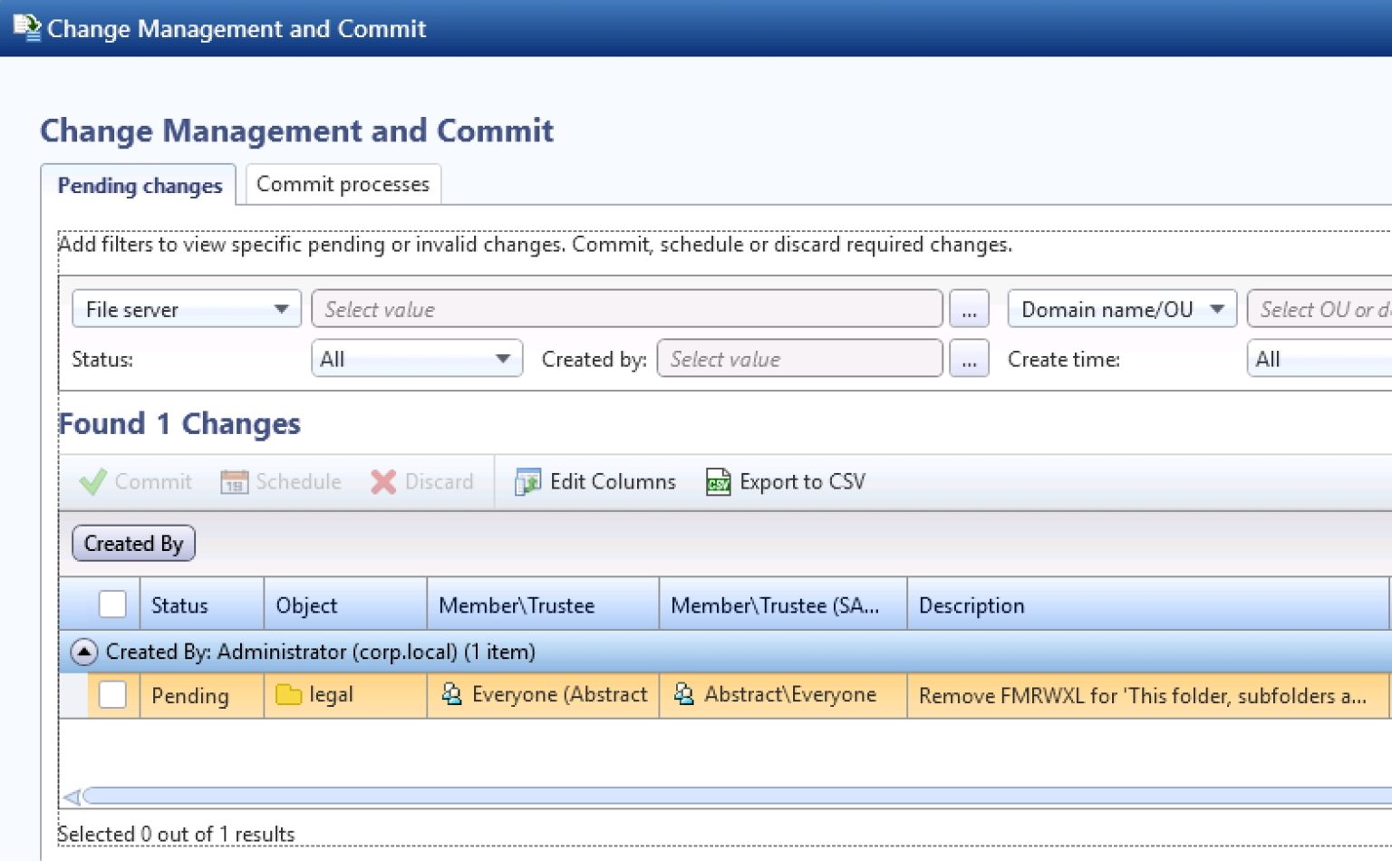Select the Pending changes tab

[140, 185]
